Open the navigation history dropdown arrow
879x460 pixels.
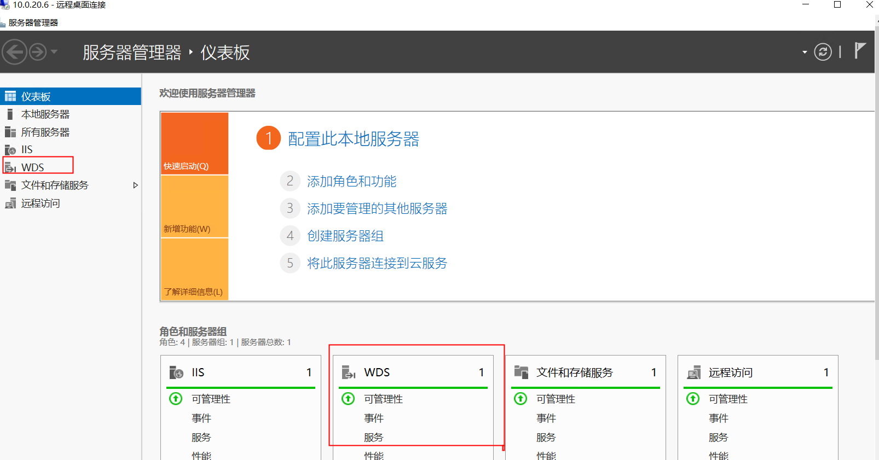54,52
